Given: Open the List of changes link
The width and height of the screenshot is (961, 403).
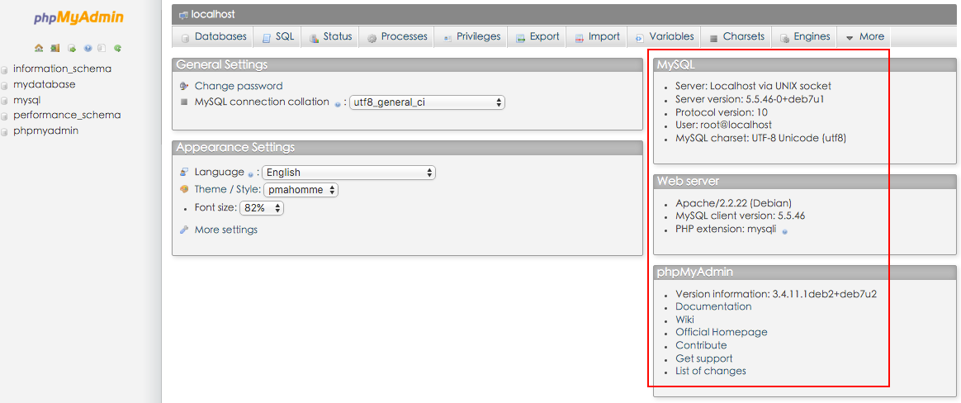Looking at the screenshot, I should [x=711, y=371].
